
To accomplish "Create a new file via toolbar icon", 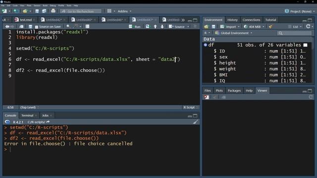I will 4,11.
